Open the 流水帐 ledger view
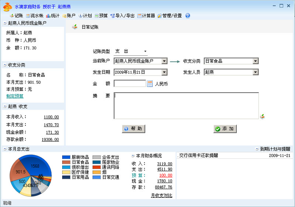Screen dimensions: 295x207 (x=35, y=15)
